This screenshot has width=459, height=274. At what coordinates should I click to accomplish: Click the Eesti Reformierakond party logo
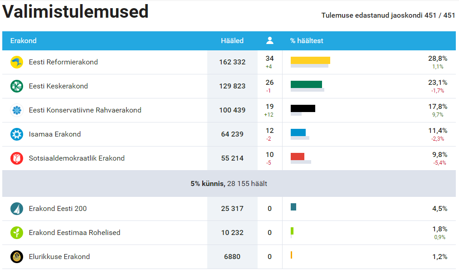17,62
